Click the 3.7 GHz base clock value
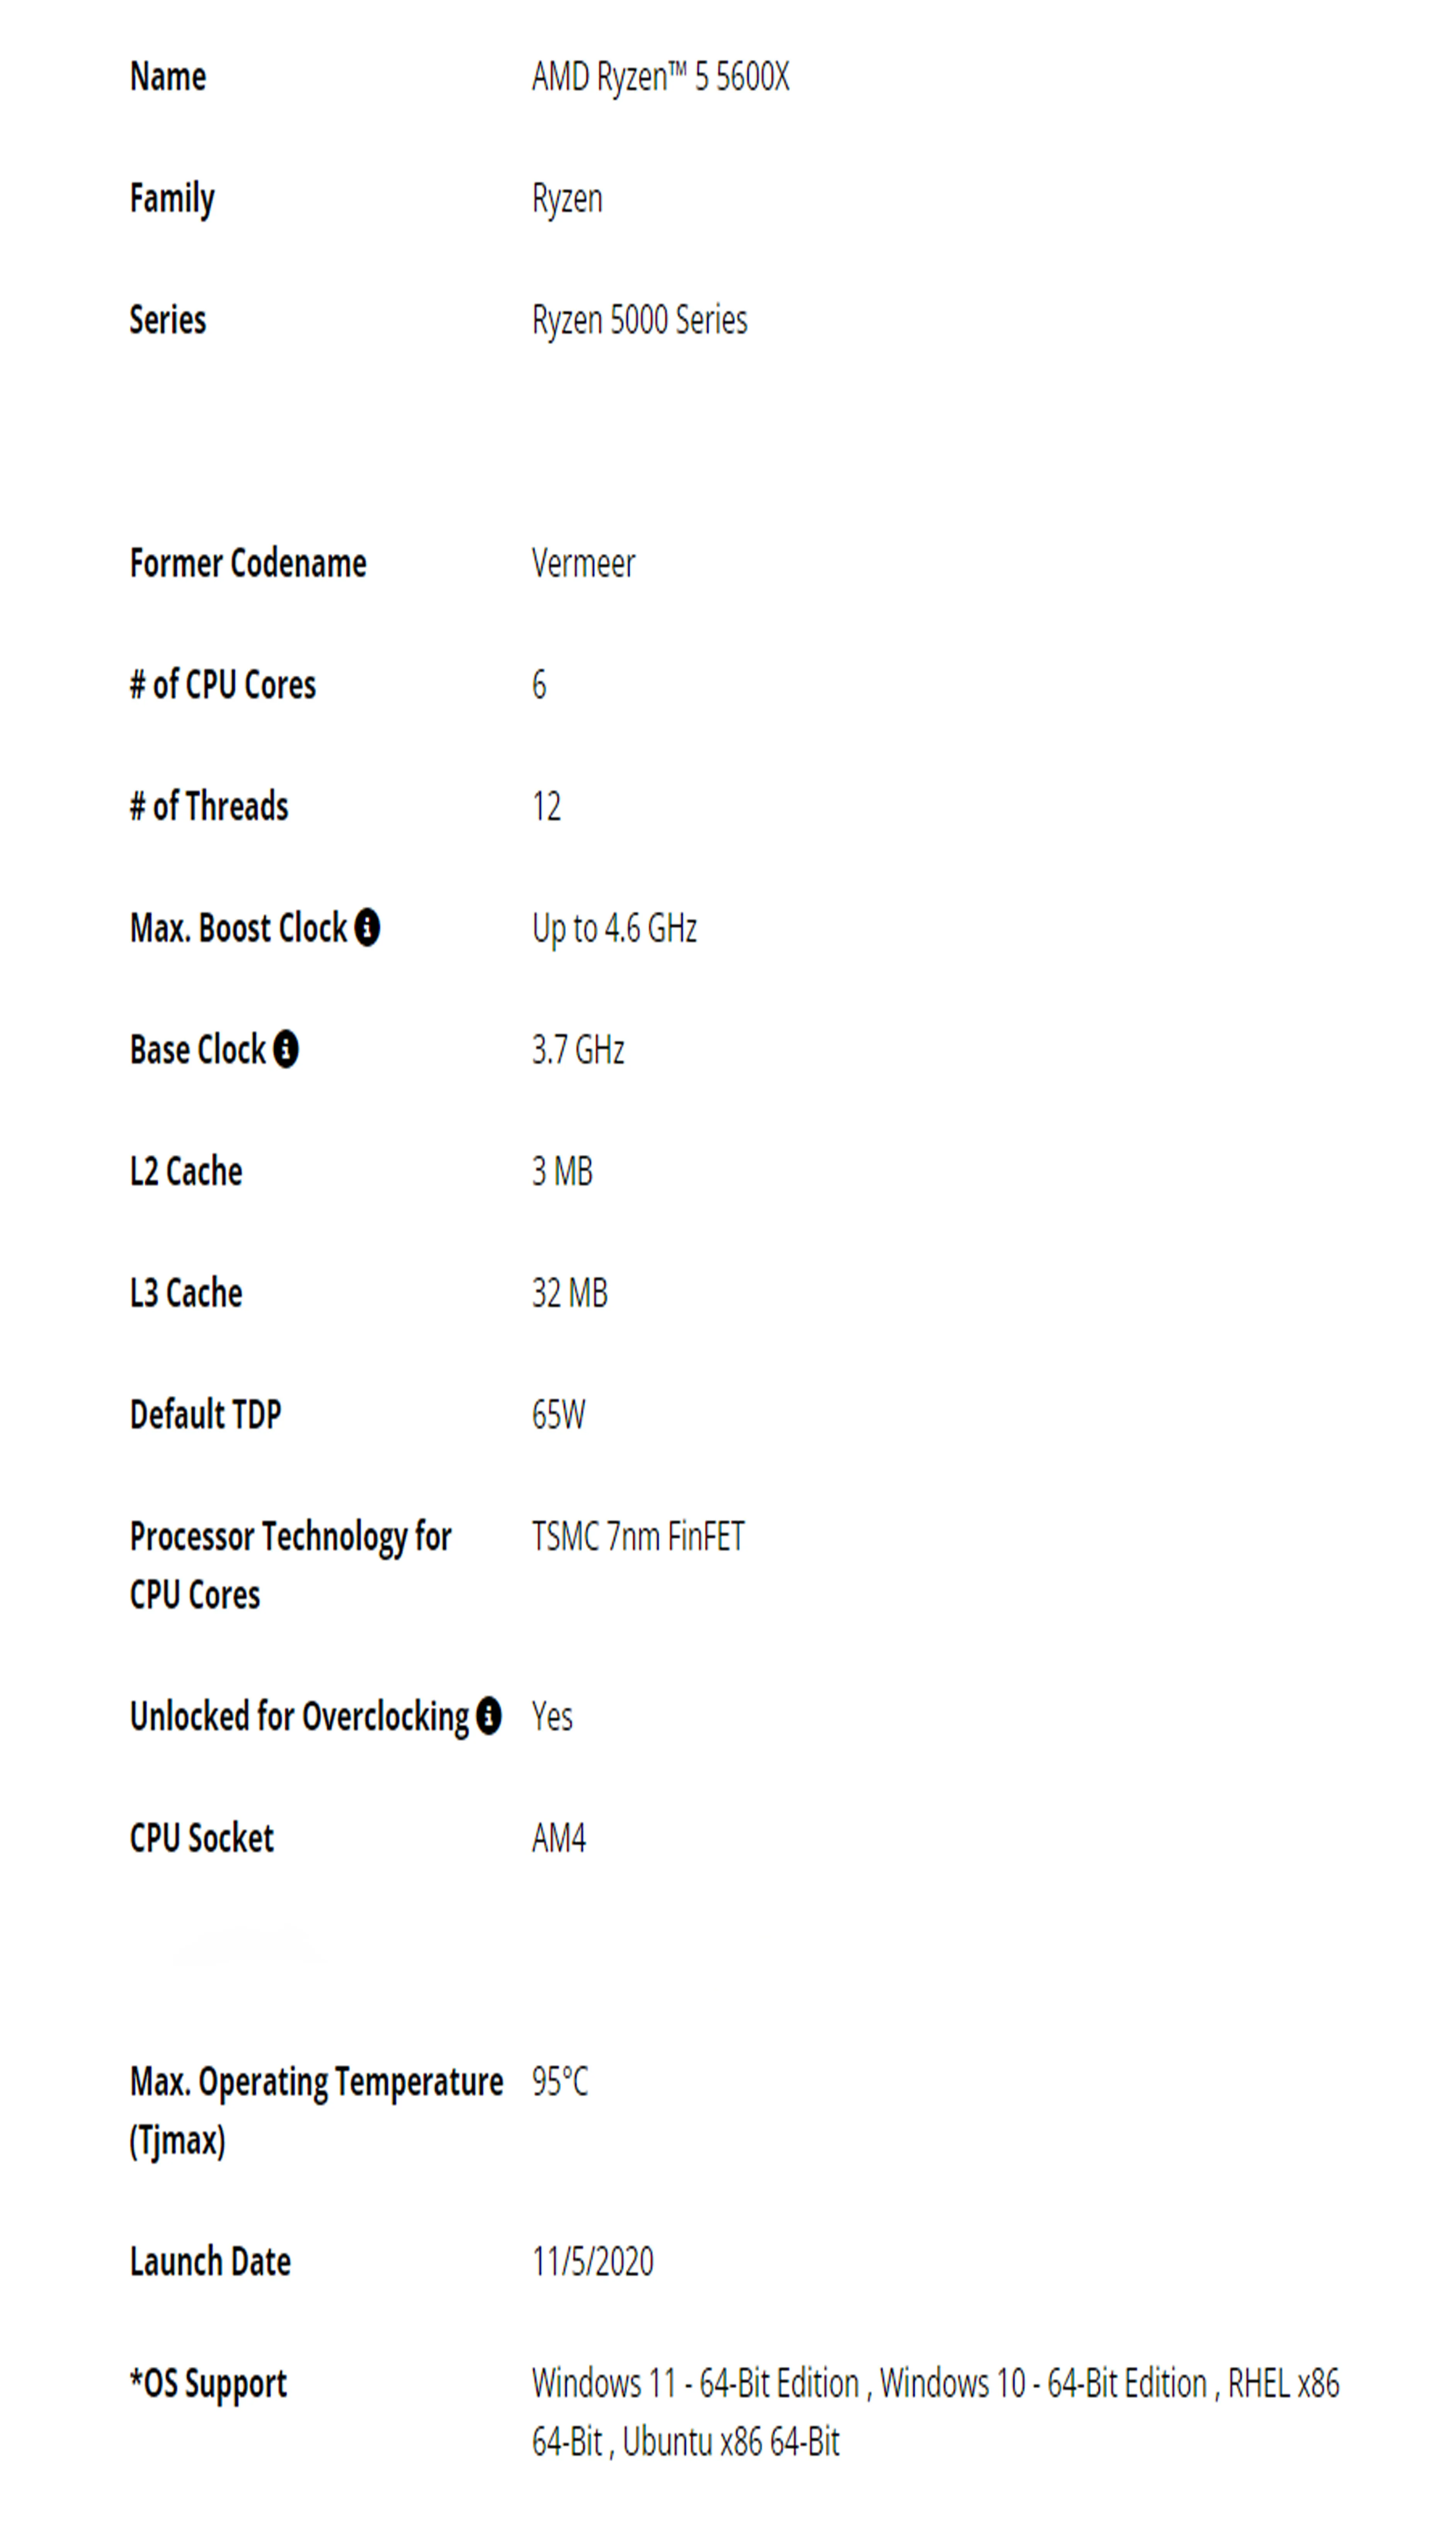Viewport: 1456px width, 2543px height. [x=578, y=1050]
